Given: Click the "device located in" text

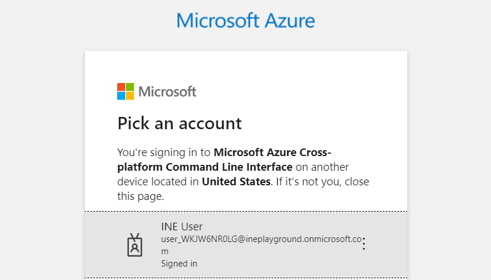Looking at the screenshot, I should point(158,182).
